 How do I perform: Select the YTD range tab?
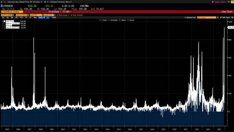[x=21, y=18]
